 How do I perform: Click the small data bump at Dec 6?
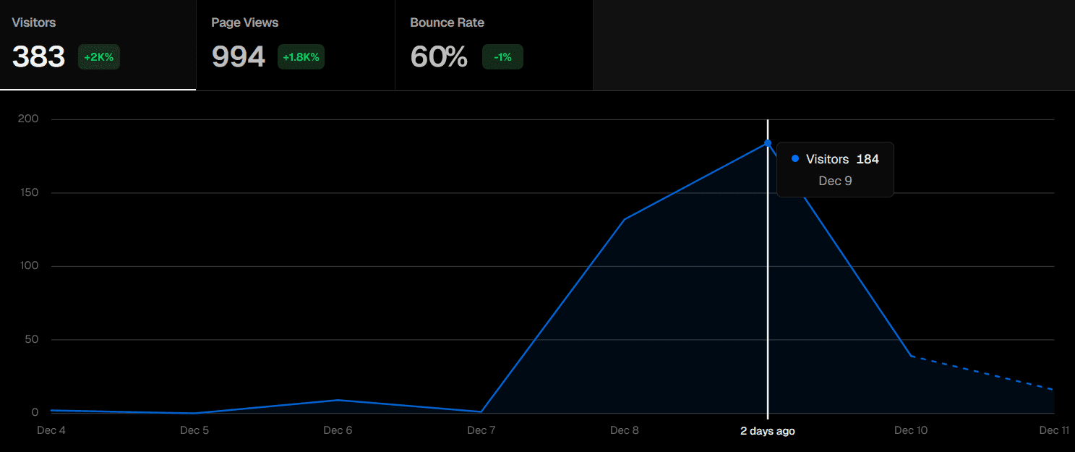338,399
